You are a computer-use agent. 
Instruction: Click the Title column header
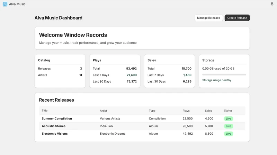pos(45,111)
